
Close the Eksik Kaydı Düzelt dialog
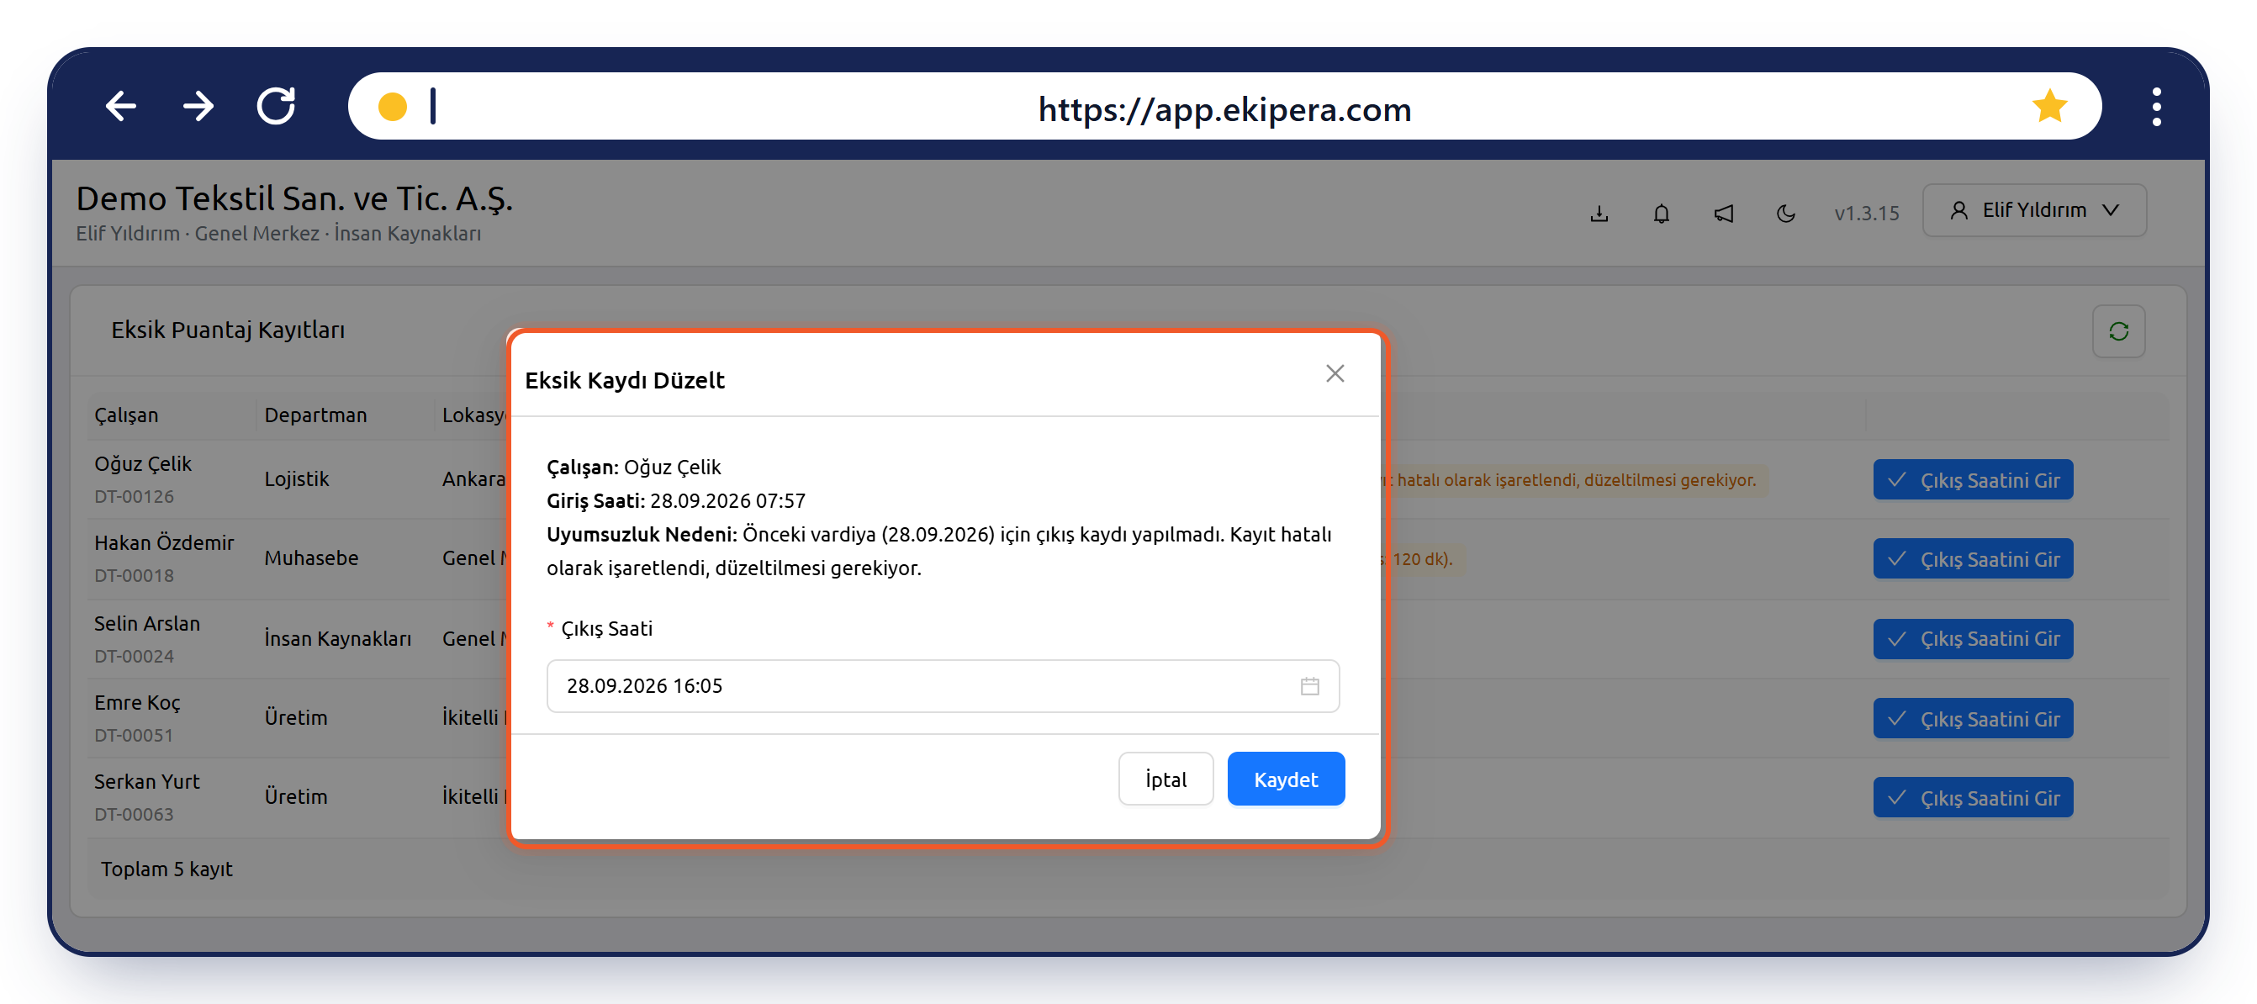pos(1335,374)
